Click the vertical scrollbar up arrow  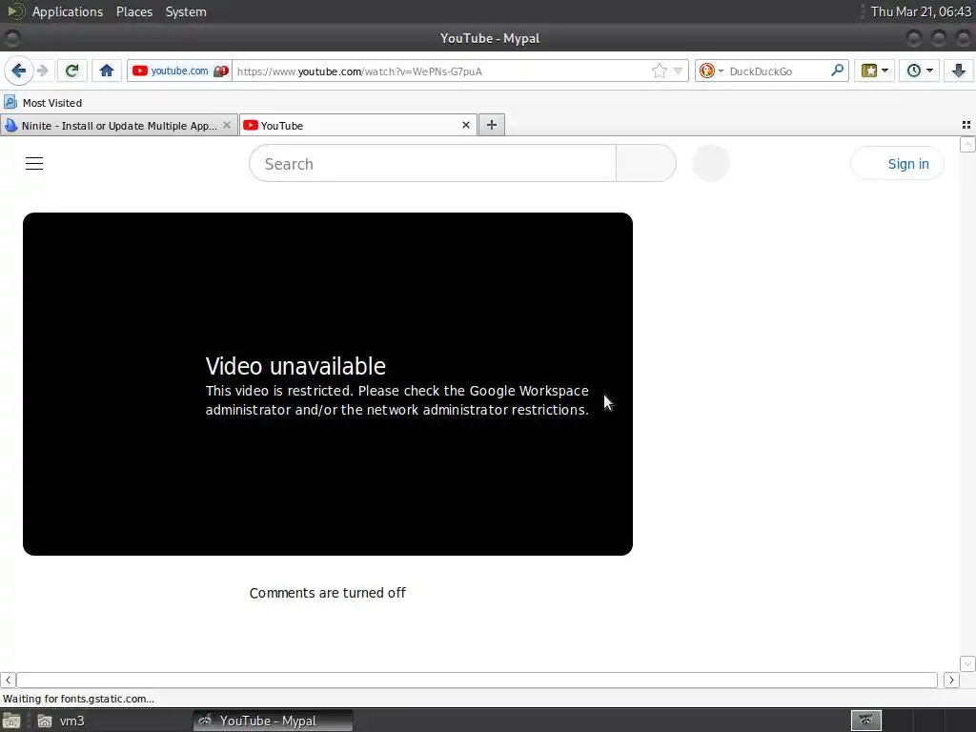[967, 145]
